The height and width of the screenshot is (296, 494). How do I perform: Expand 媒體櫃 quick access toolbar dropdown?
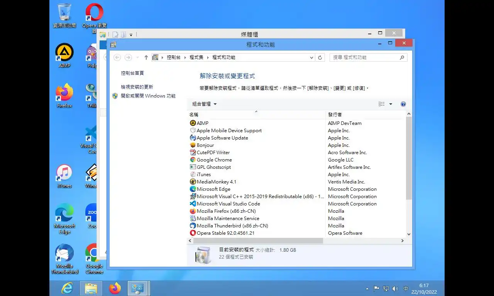tap(131, 35)
